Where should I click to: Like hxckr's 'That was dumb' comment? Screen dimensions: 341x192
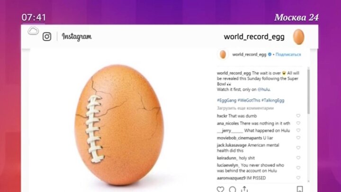298,116
